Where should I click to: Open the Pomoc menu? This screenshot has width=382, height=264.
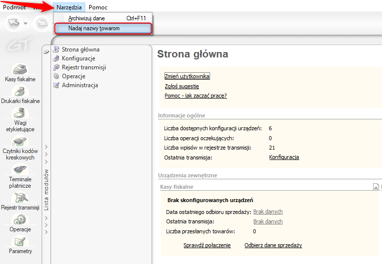tap(98, 7)
